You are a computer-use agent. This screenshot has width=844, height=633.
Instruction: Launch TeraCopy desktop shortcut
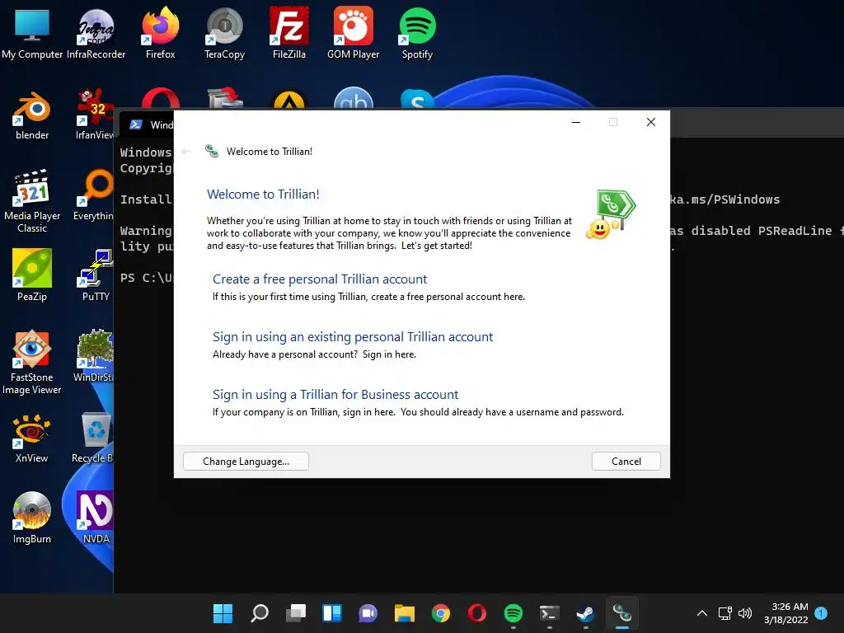tap(224, 33)
